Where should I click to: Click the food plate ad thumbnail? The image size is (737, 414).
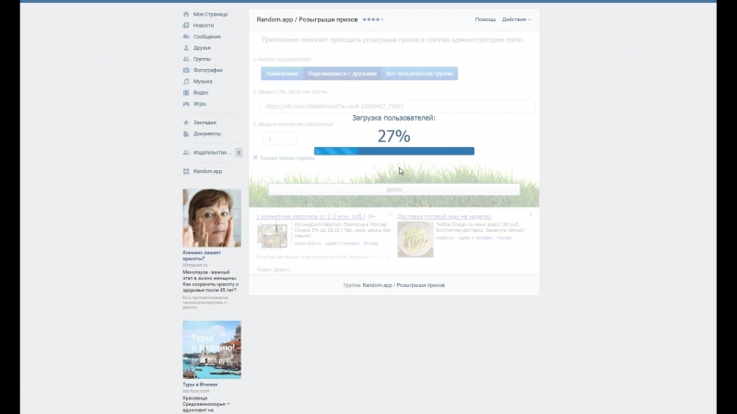click(415, 239)
